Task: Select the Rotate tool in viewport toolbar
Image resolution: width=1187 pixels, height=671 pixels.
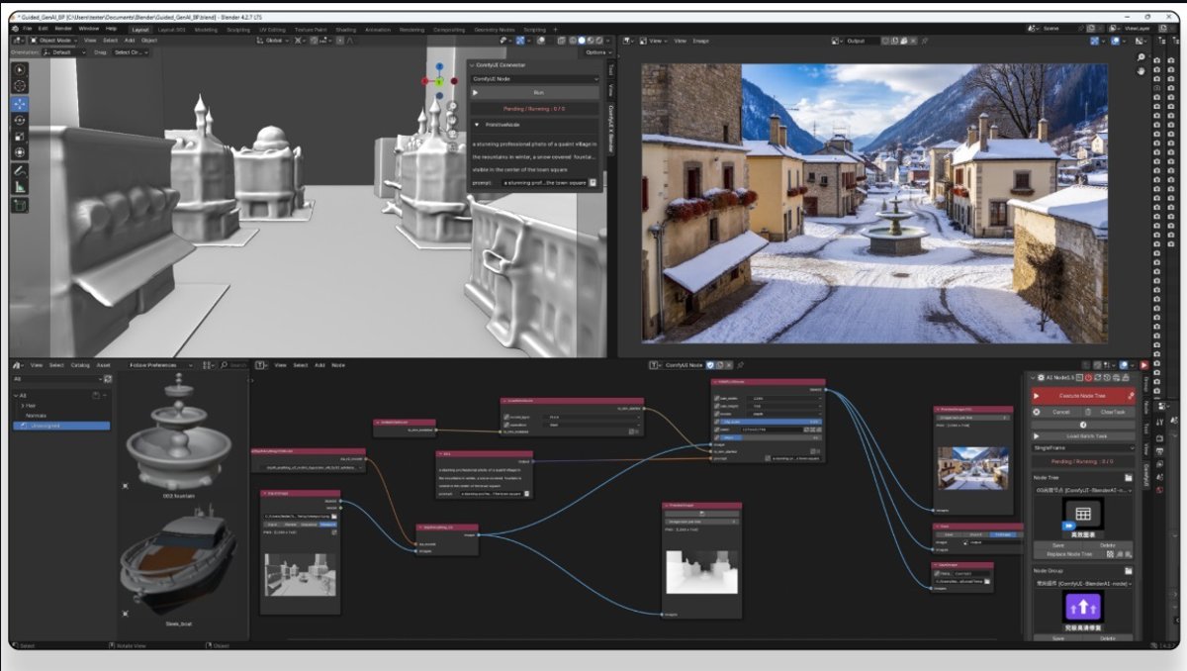Action: point(20,120)
